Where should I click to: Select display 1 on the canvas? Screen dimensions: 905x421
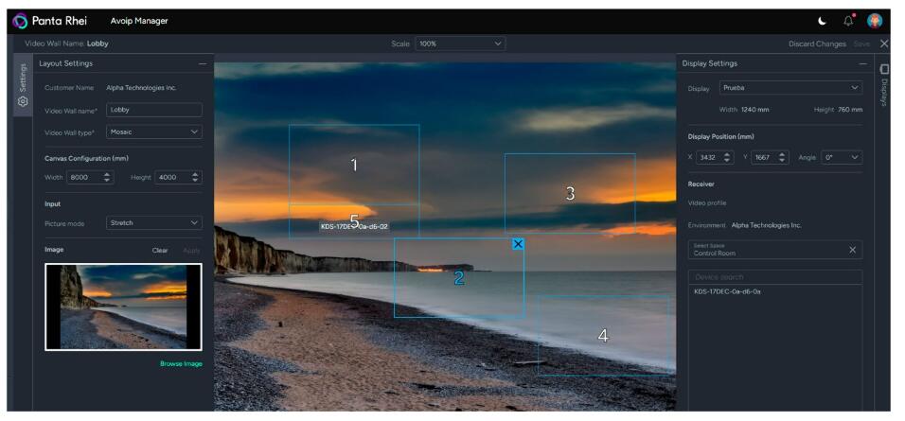[354, 165]
